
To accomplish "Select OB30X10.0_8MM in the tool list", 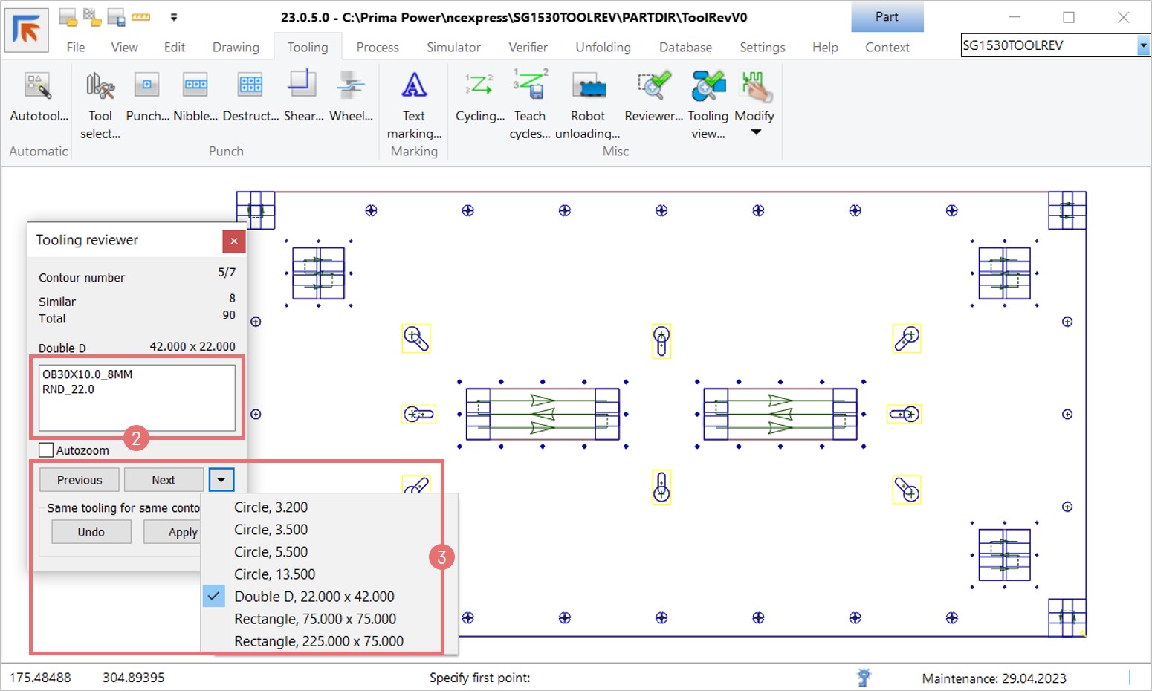I will click(88, 374).
